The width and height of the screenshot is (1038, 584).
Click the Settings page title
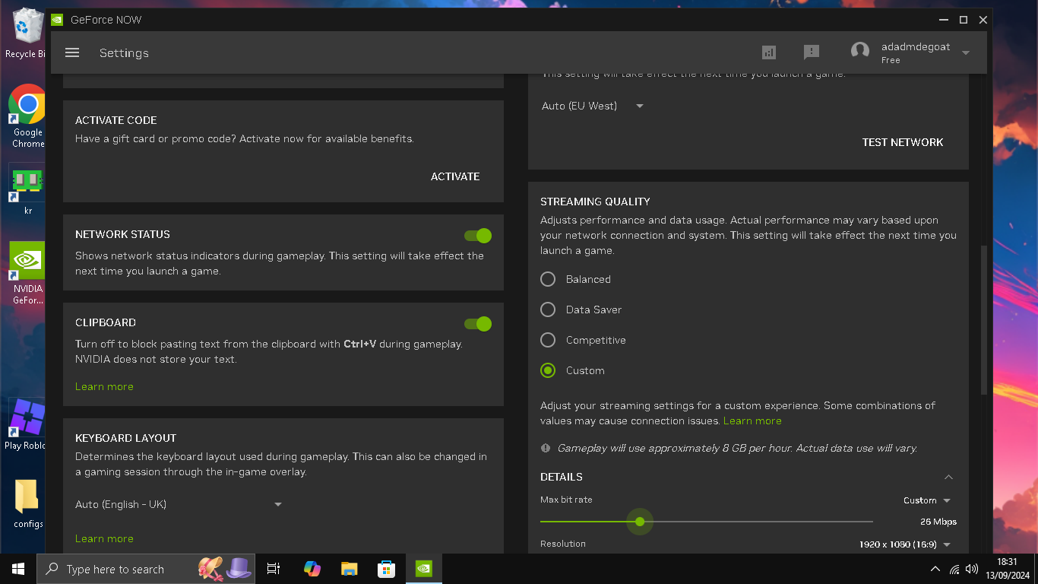click(124, 53)
